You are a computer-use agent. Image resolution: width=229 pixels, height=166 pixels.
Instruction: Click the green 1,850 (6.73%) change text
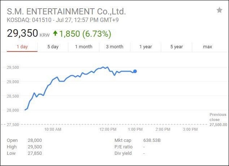[85, 34]
